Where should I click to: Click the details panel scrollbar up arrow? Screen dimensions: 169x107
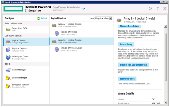(x=166, y=26)
